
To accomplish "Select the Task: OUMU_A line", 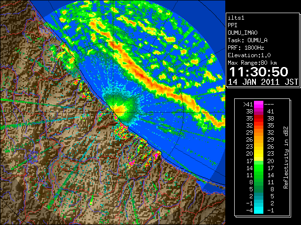I will coord(247,40).
